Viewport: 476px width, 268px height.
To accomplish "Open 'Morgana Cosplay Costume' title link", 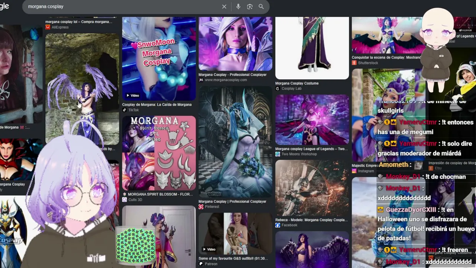I will pos(297,83).
